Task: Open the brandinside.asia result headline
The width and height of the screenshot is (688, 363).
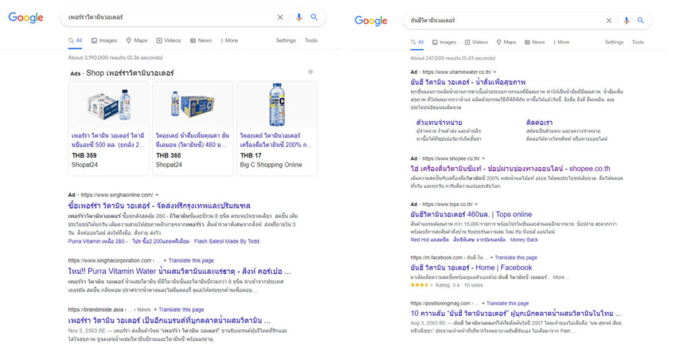Action: [169, 321]
